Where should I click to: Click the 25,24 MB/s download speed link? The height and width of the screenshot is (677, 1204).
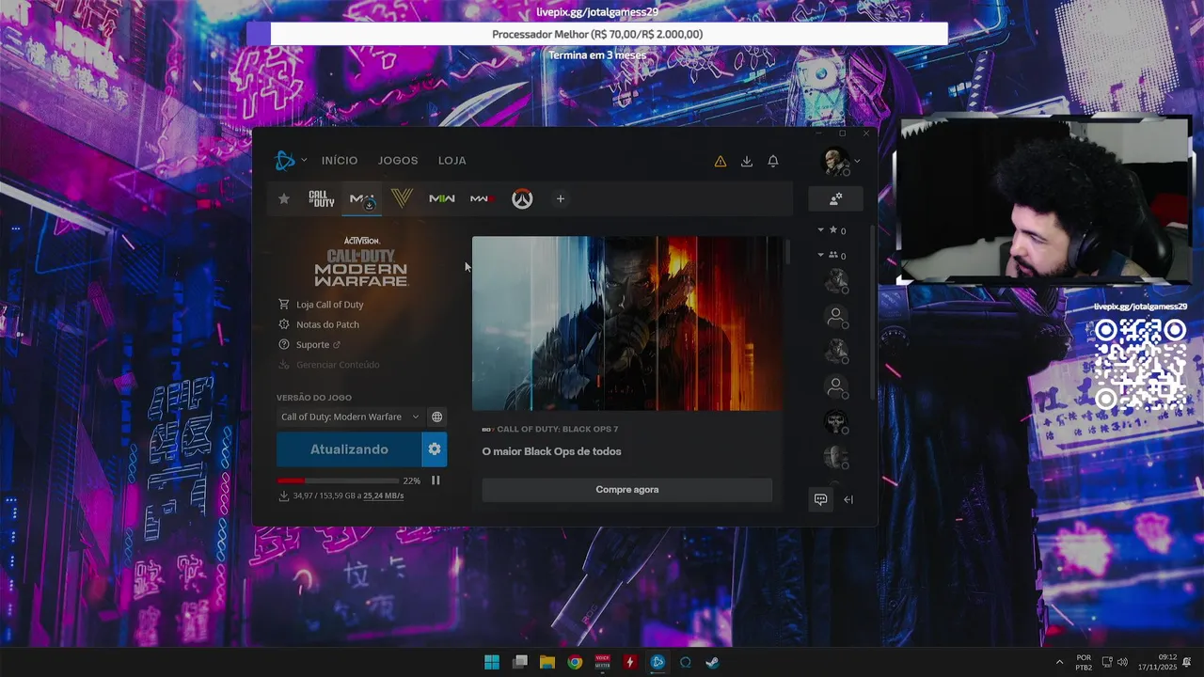click(383, 496)
